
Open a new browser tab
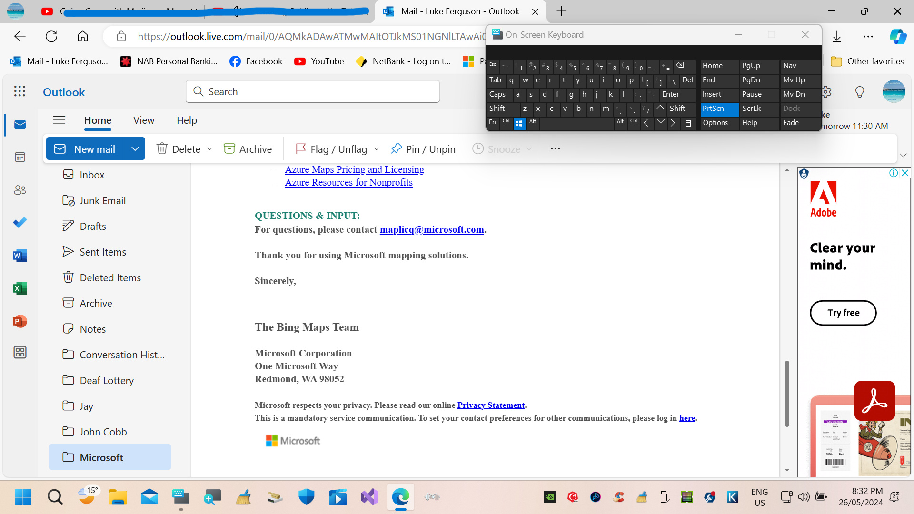pos(562,11)
